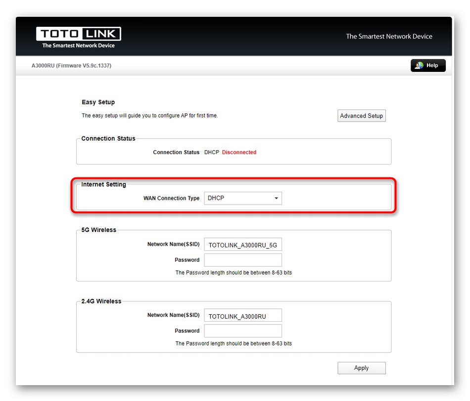Edit the 2.4G Network Name SSID field
This screenshot has width=470, height=401.
243,316
